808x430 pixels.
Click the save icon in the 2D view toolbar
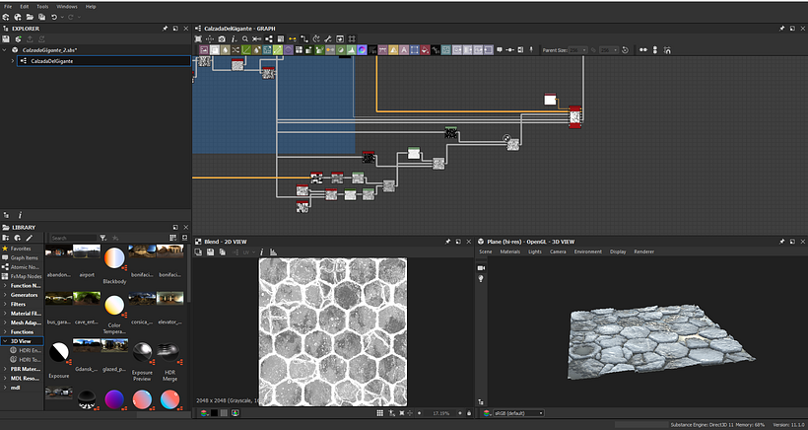tap(210, 252)
